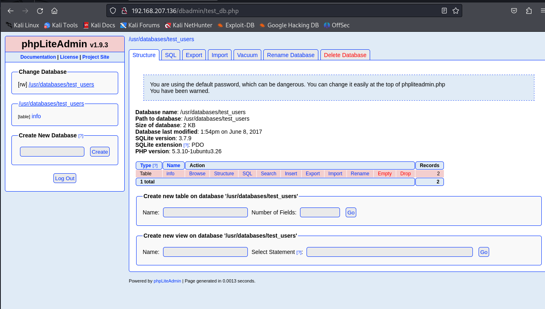Click the Create database button
This screenshot has width=545, height=309.
pyautogui.click(x=100, y=152)
